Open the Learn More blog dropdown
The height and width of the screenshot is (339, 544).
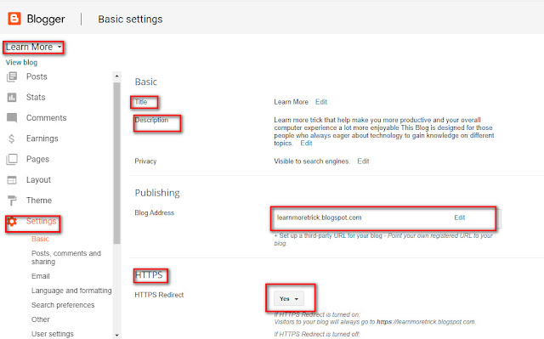point(34,47)
